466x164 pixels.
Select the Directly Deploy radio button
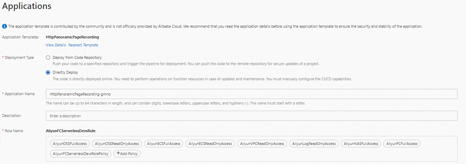[48, 73]
